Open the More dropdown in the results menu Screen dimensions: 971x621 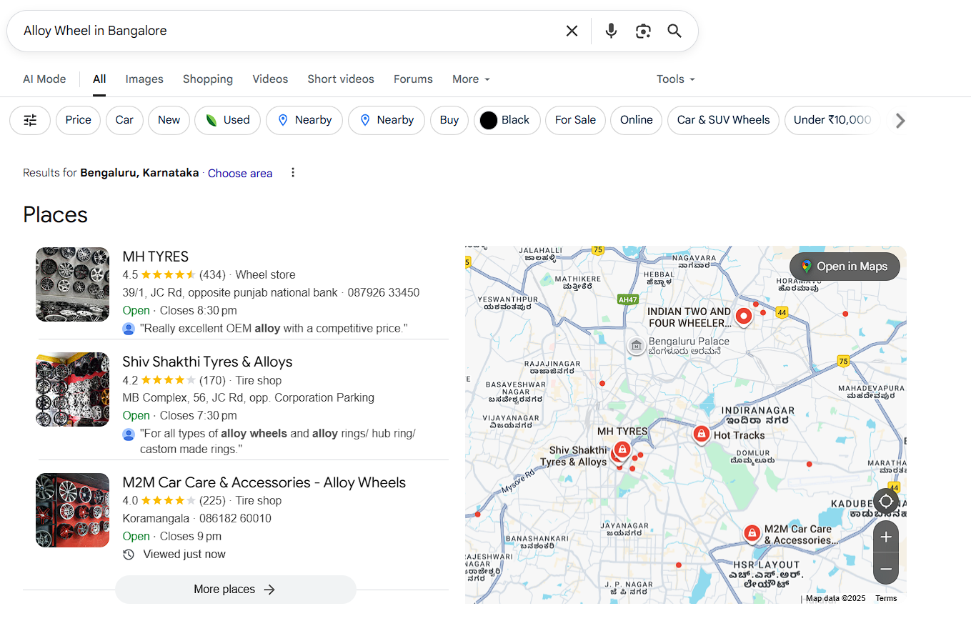pyautogui.click(x=470, y=79)
